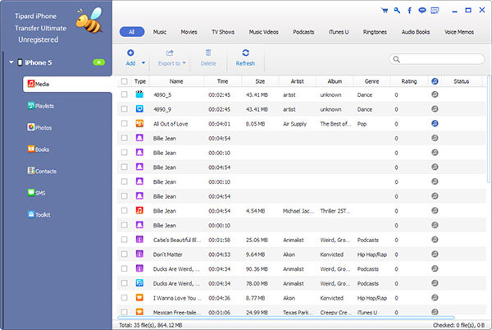The width and height of the screenshot is (492, 330).
Task: Click the blue type icon on Ducks Are Weird 78.00 MB row
Action: click(139, 283)
